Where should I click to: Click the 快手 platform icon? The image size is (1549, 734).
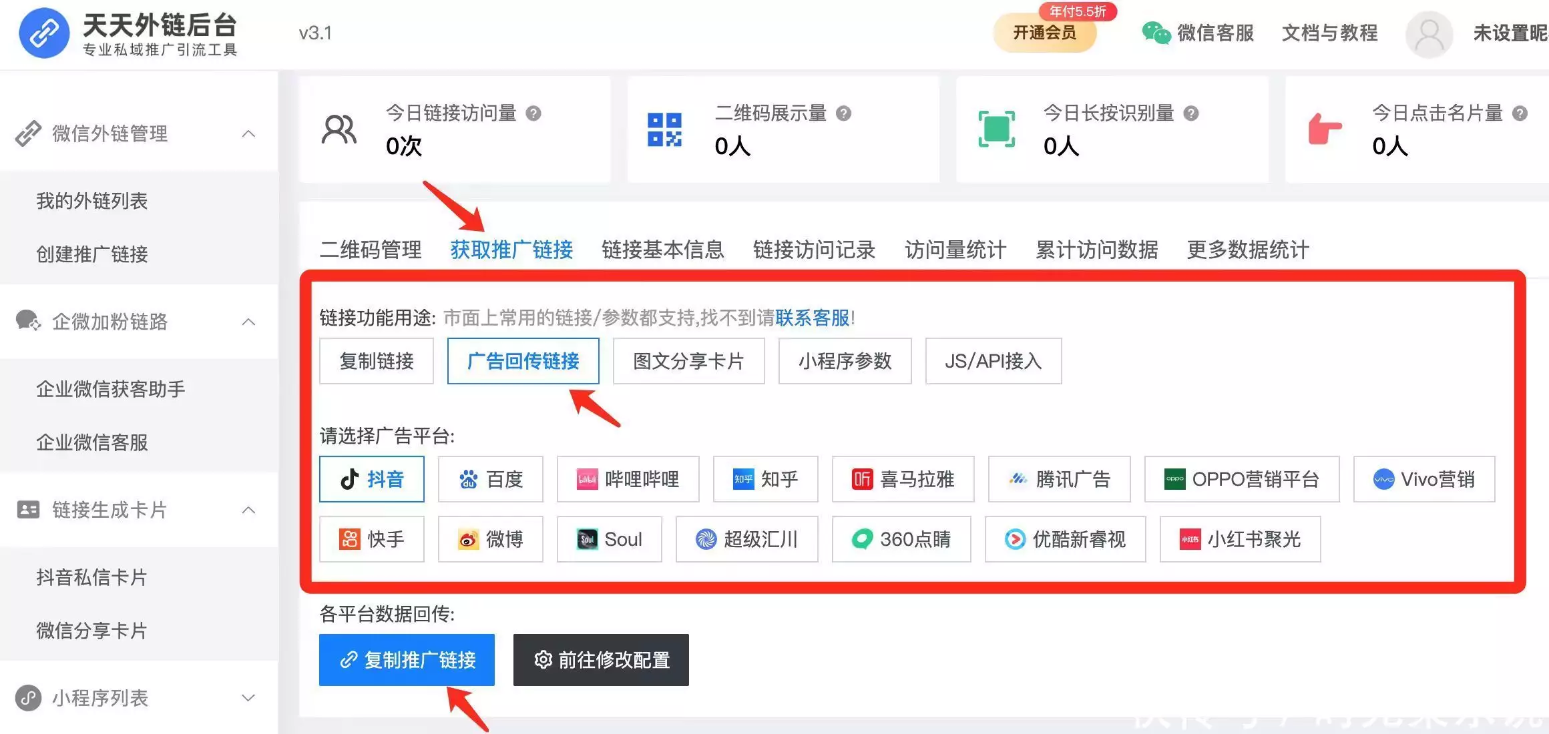[372, 539]
